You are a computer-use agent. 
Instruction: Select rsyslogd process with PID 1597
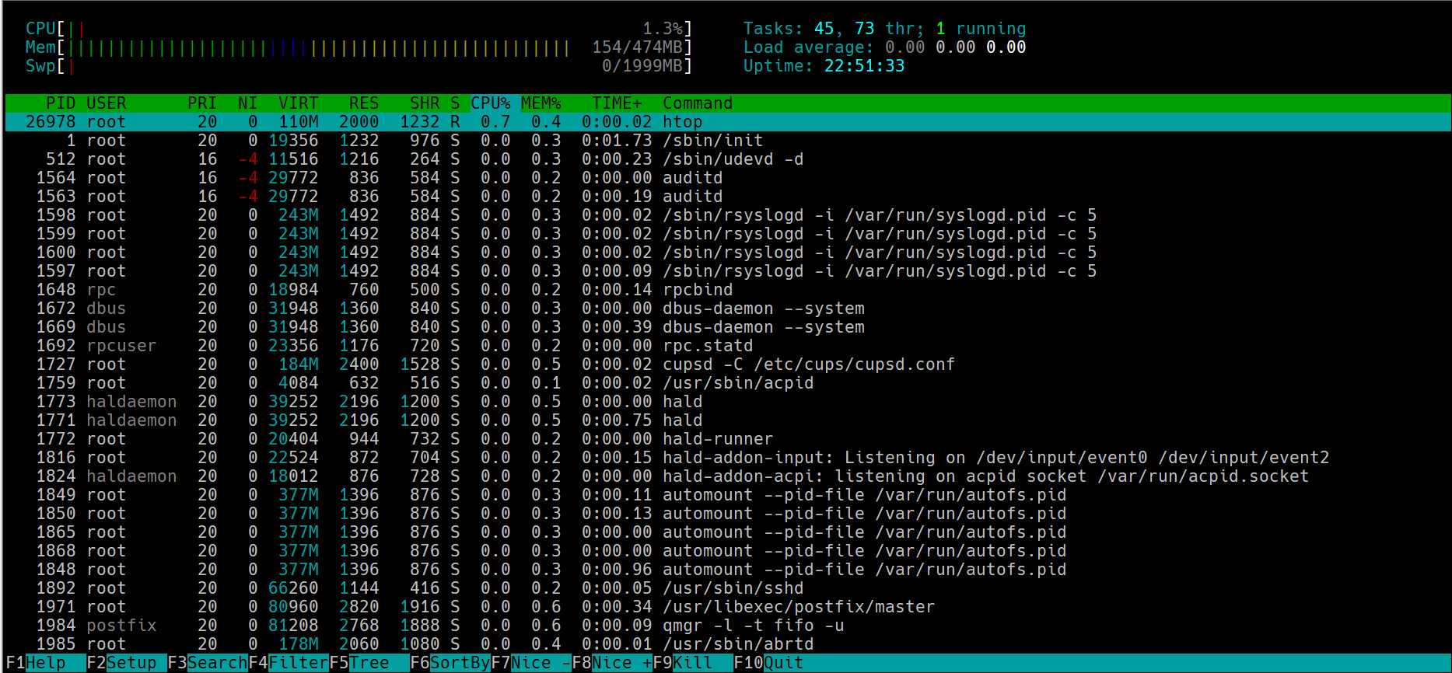point(728,271)
